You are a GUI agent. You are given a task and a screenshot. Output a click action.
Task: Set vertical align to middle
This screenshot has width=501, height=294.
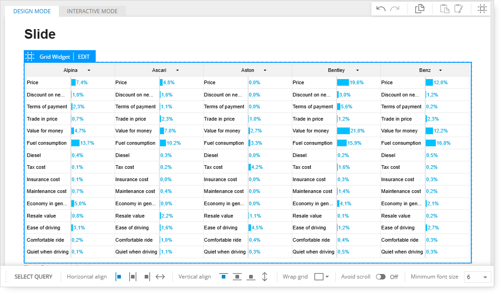237,277
